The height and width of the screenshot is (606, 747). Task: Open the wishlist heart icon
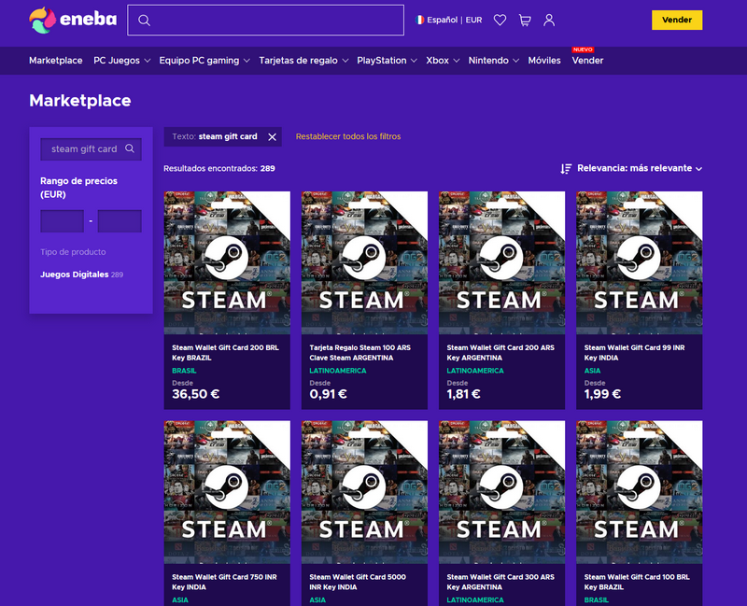tap(500, 20)
